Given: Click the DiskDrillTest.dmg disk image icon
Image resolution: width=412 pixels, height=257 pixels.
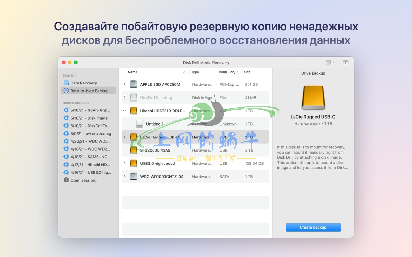Looking at the screenshot, I should [134, 98].
